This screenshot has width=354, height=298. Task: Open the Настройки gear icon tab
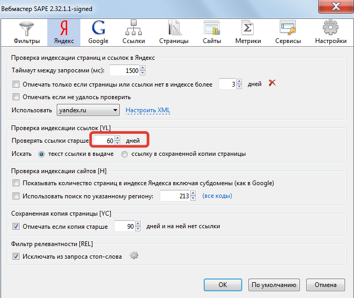pos(331,33)
